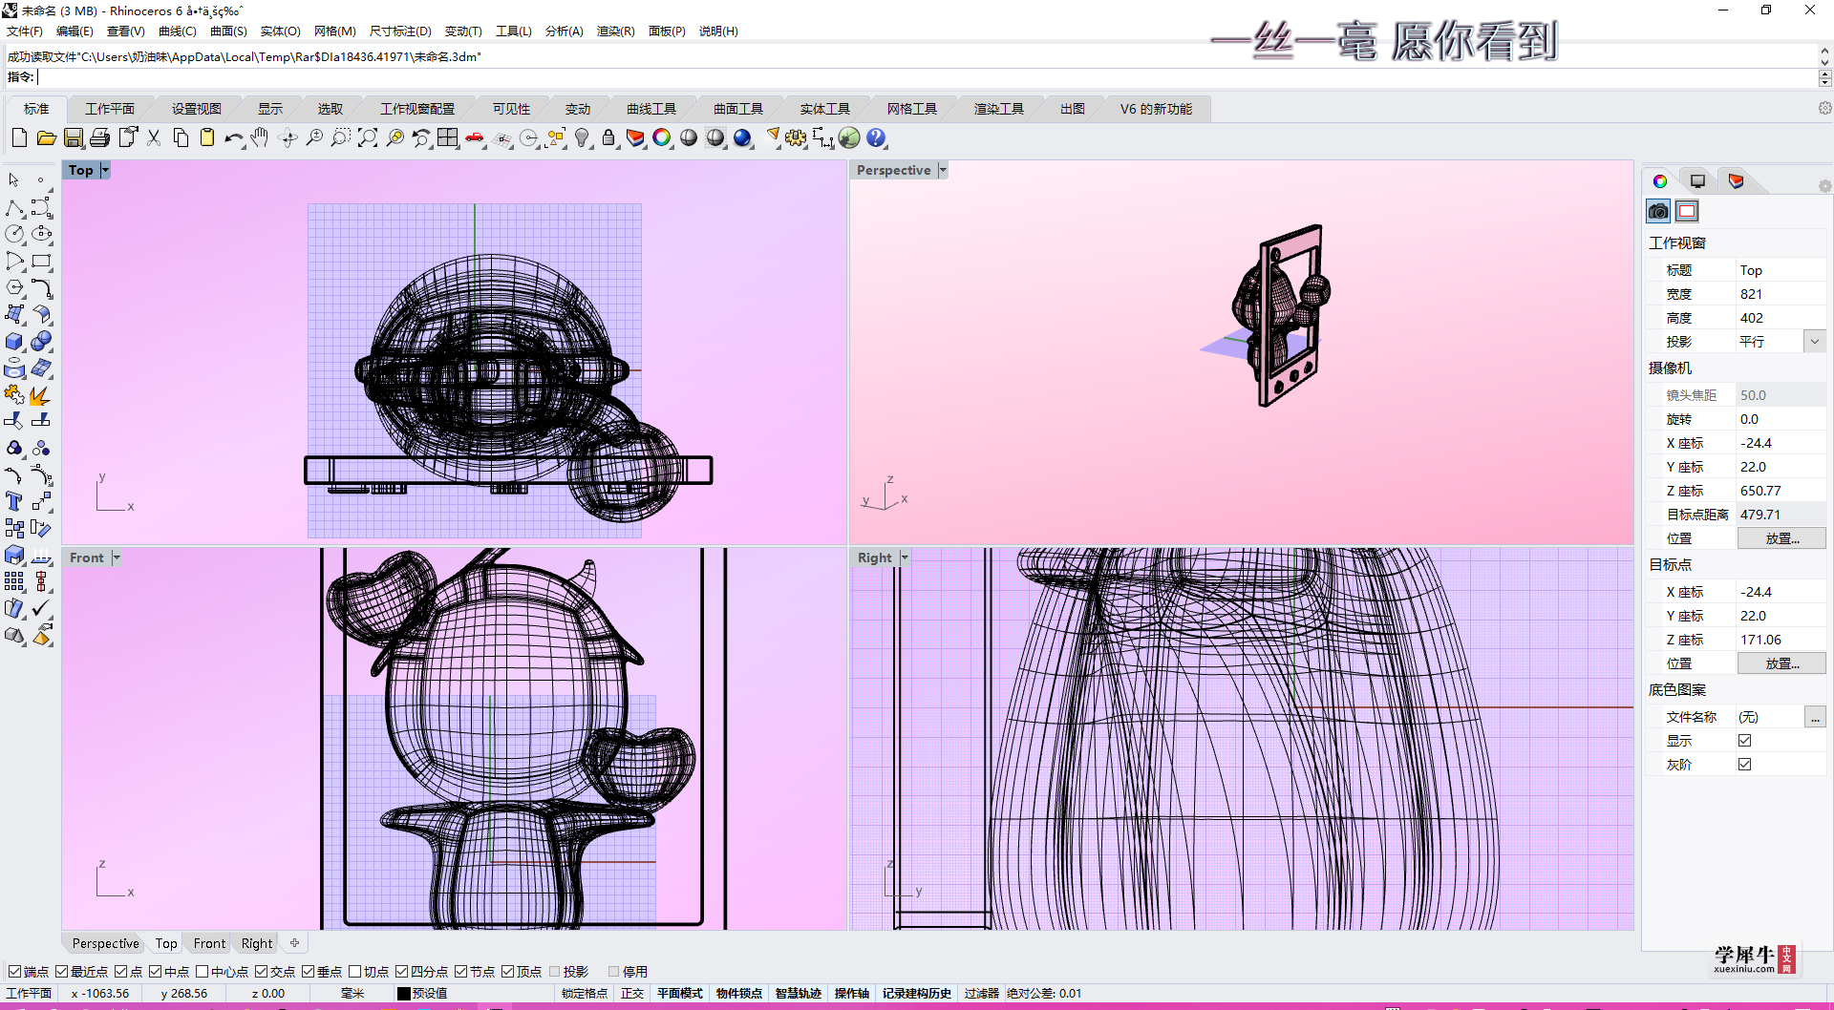Switch to the 曲线工具 toolbar tab
Image resolution: width=1834 pixels, height=1010 pixels.
click(651, 109)
